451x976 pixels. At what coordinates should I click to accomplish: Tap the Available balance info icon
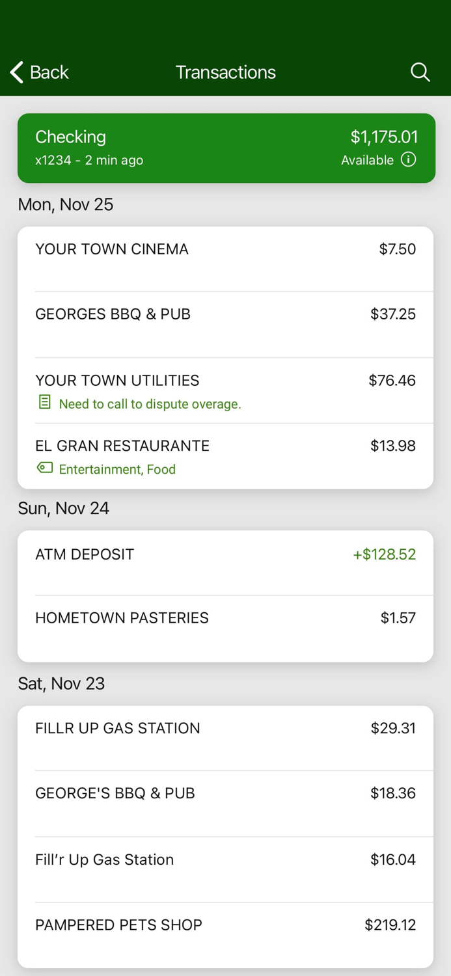(409, 159)
